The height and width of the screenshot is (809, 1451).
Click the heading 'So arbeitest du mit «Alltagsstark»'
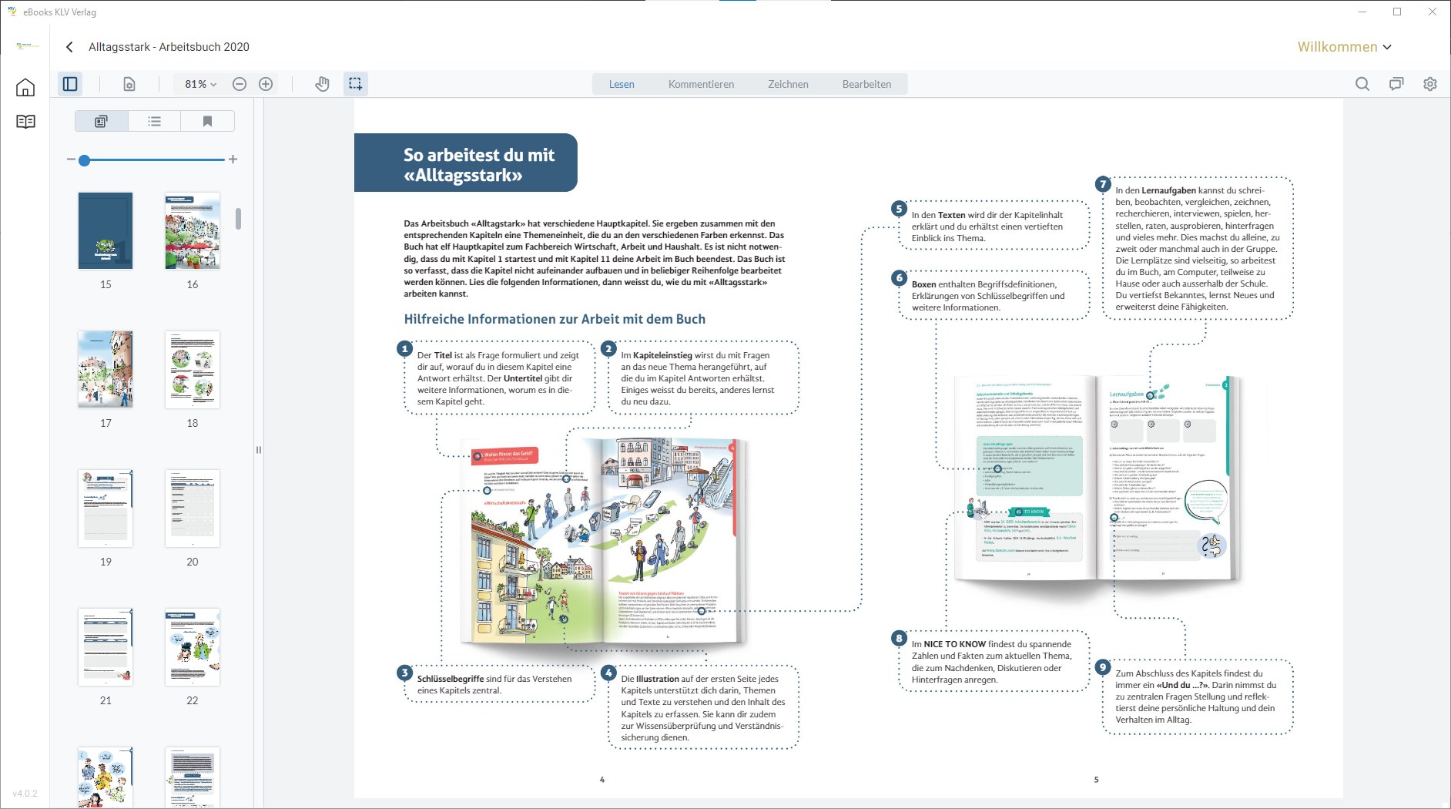coord(478,165)
